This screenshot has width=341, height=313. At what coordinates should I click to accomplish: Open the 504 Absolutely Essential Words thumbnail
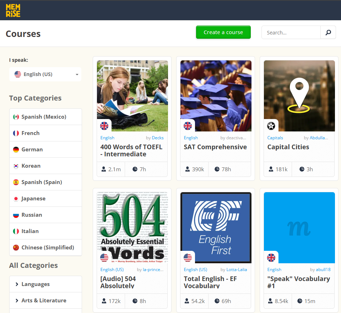coord(132,227)
